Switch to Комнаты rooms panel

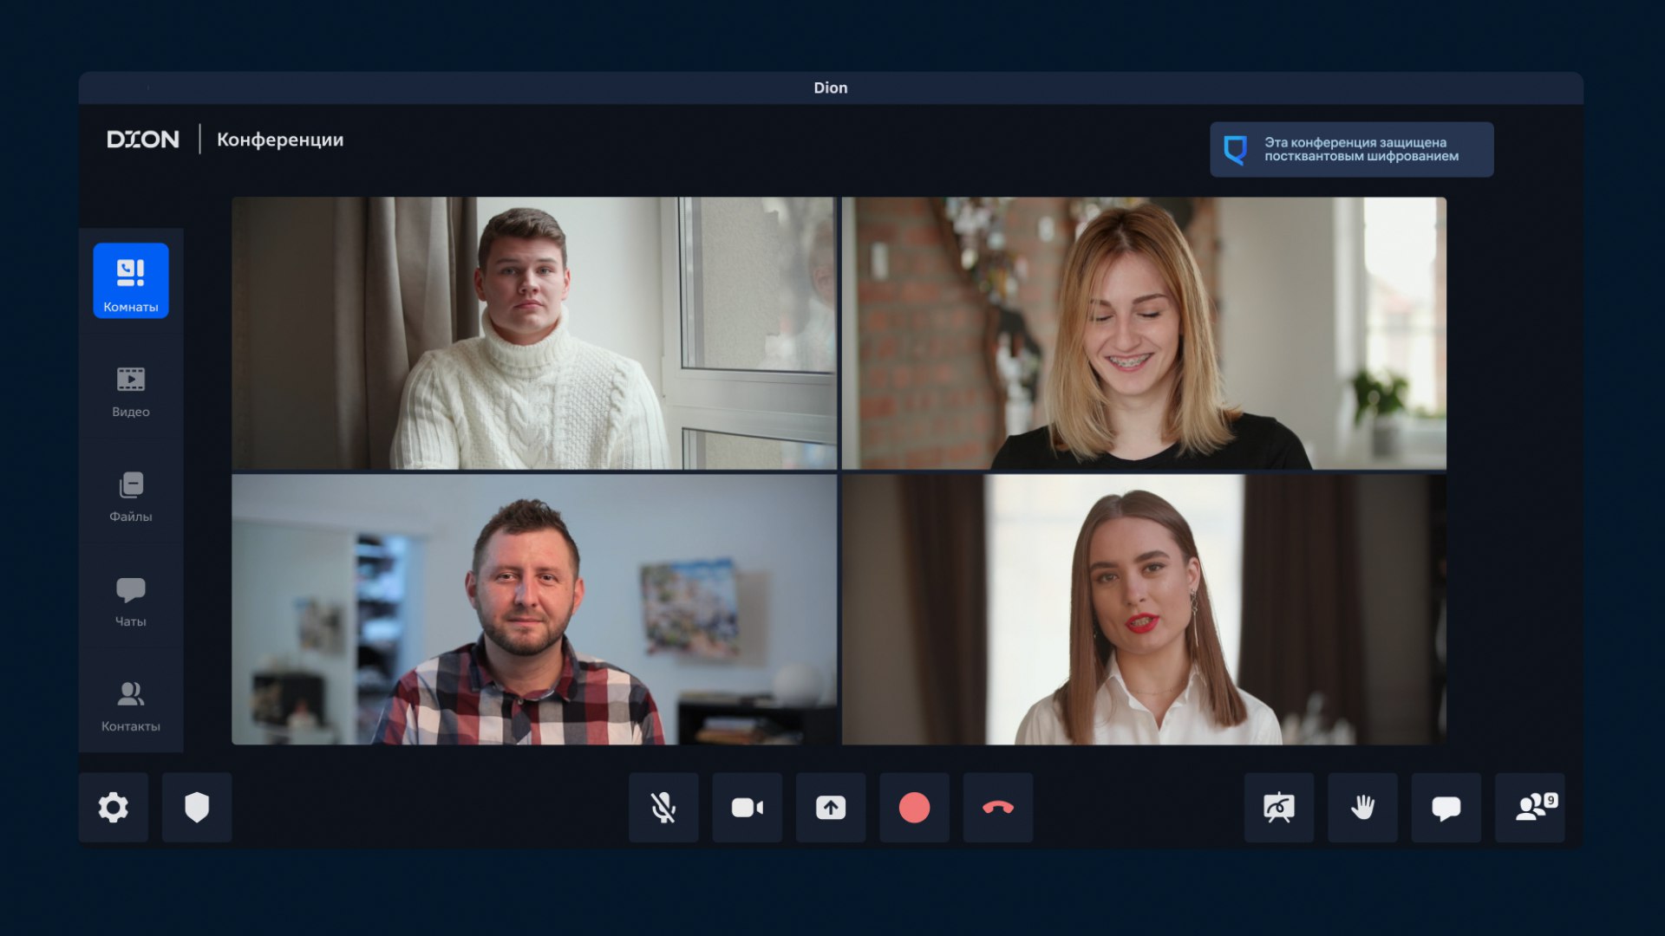coord(129,281)
